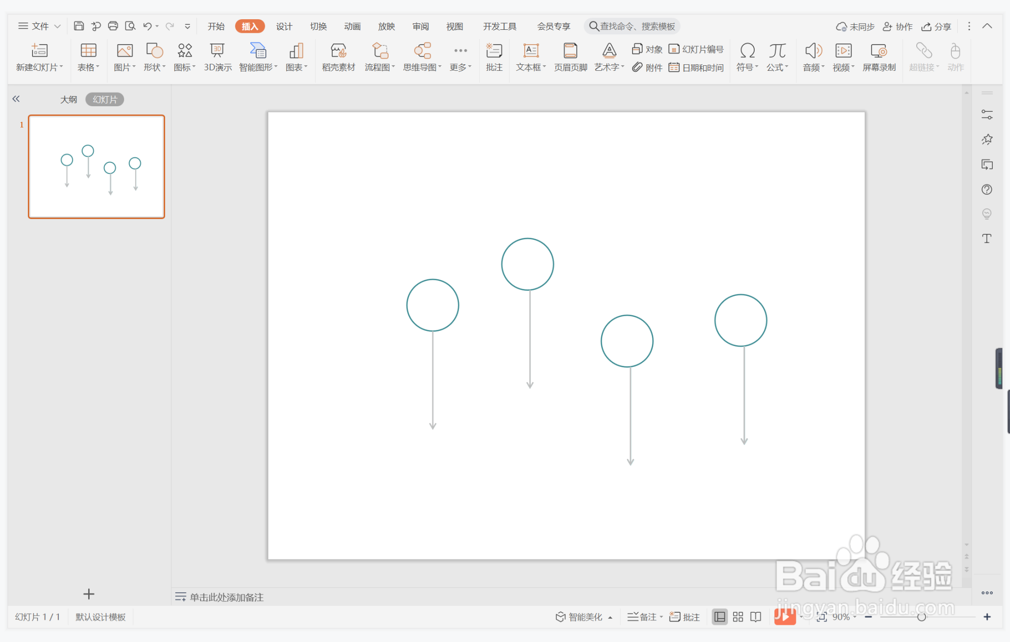Click the zoom slider handle
The image size is (1010, 642).
click(x=921, y=617)
